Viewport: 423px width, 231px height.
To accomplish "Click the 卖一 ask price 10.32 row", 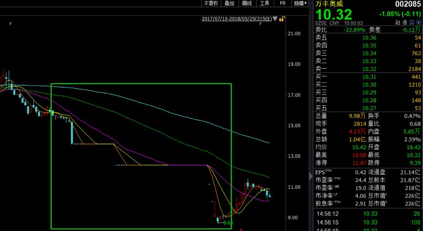I will click(368, 69).
